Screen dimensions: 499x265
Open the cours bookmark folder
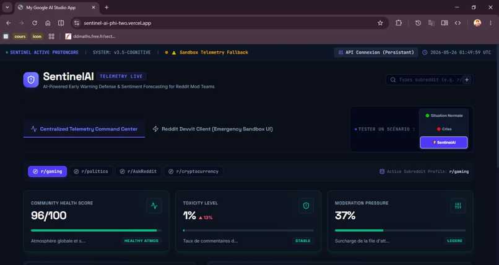[x=20, y=36]
